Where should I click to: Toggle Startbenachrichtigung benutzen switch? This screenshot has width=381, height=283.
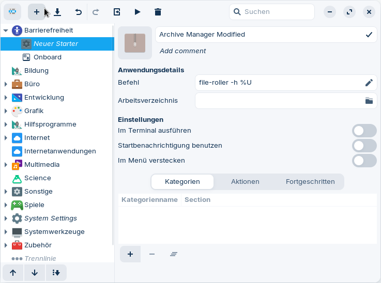click(364, 146)
